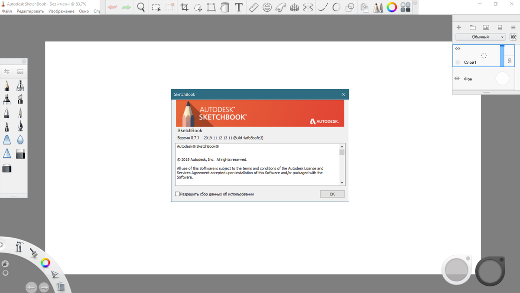Screen dimensions: 520x293
Task: Open Brush Properties sliders icon
Action: click(x=7, y=72)
